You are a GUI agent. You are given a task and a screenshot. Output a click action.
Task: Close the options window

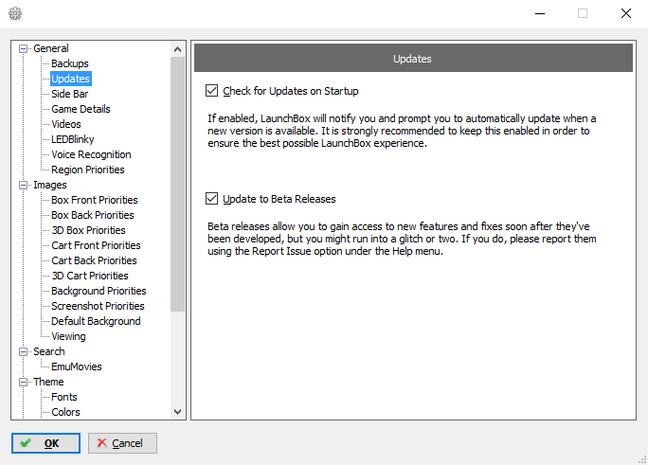coord(626,13)
